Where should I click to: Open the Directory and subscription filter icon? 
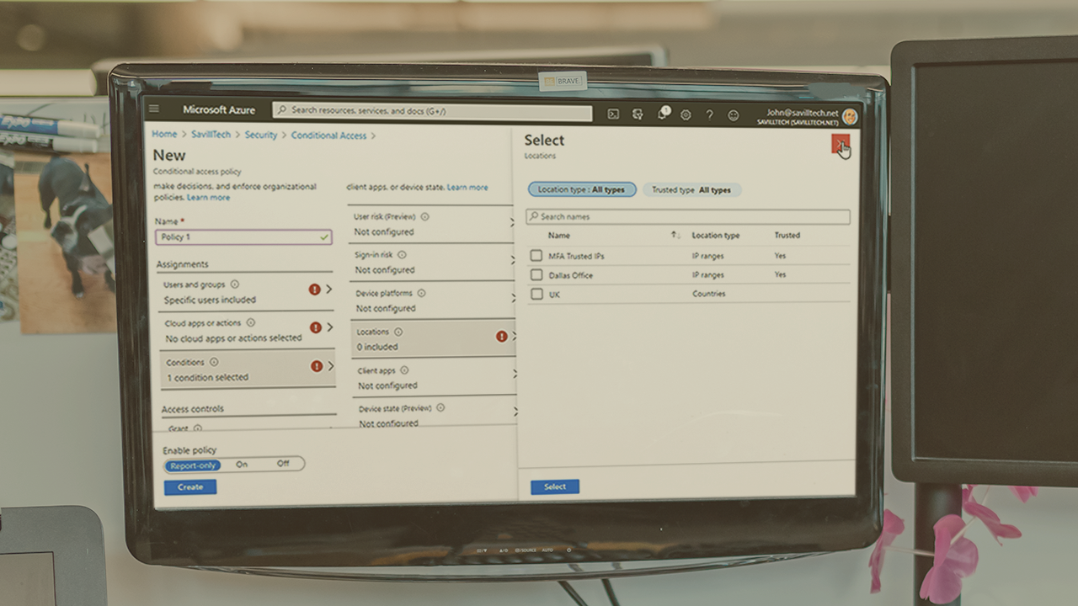(638, 114)
